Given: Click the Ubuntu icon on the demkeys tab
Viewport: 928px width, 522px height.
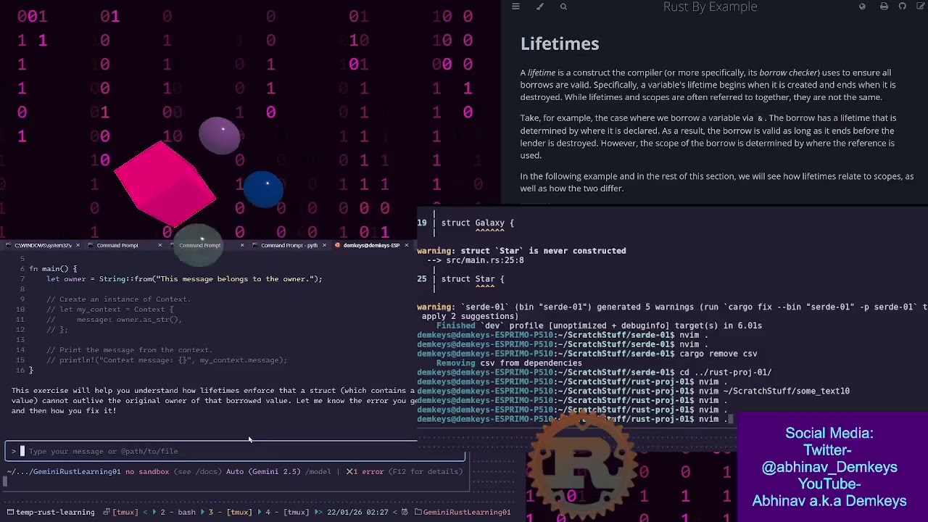Looking at the screenshot, I should [x=339, y=245].
